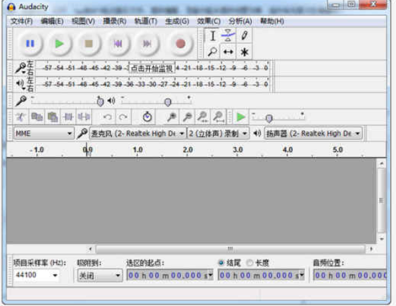Open the 轨道(T) menu
The height and width of the screenshot is (306, 396).
[x=146, y=21]
